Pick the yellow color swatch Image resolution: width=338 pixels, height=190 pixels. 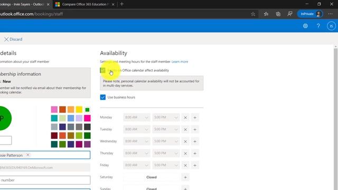point(79,109)
